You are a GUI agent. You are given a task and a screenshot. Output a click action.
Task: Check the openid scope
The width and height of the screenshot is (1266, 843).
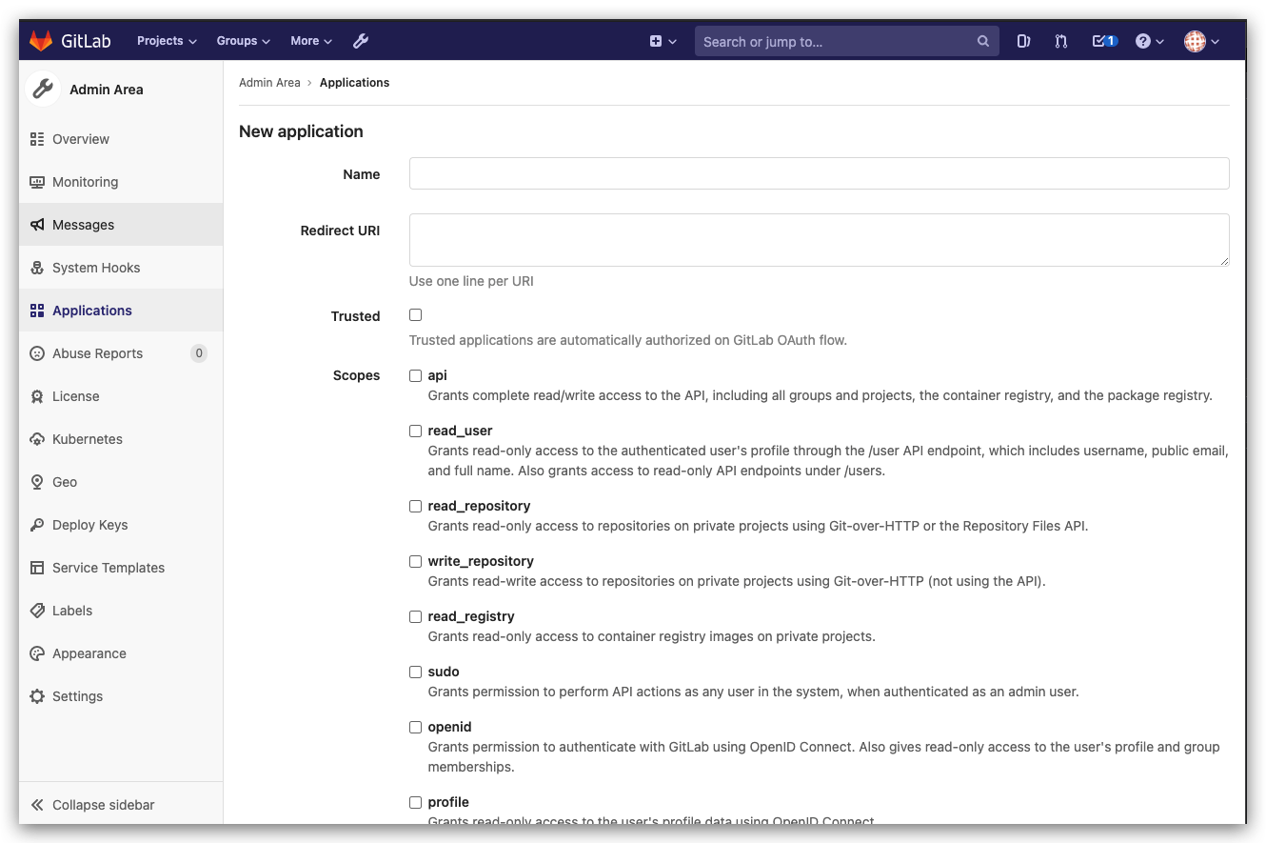coord(415,728)
